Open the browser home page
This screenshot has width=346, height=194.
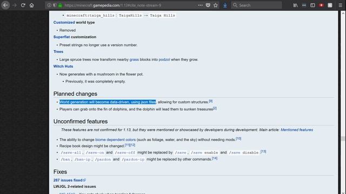pyautogui.click(x=31, y=5)
